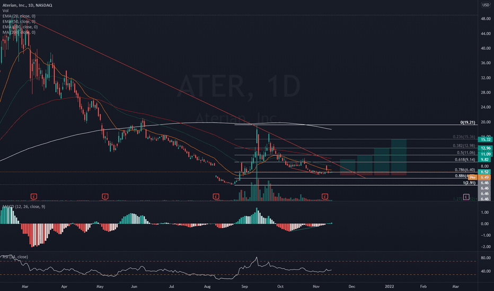
Task: Click the Oct time axis label
Action: (280, 287)
